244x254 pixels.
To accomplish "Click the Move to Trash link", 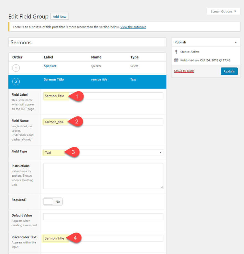I will [x=184, y=71].
